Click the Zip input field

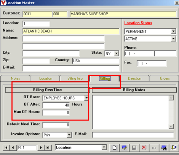point(36,61)
